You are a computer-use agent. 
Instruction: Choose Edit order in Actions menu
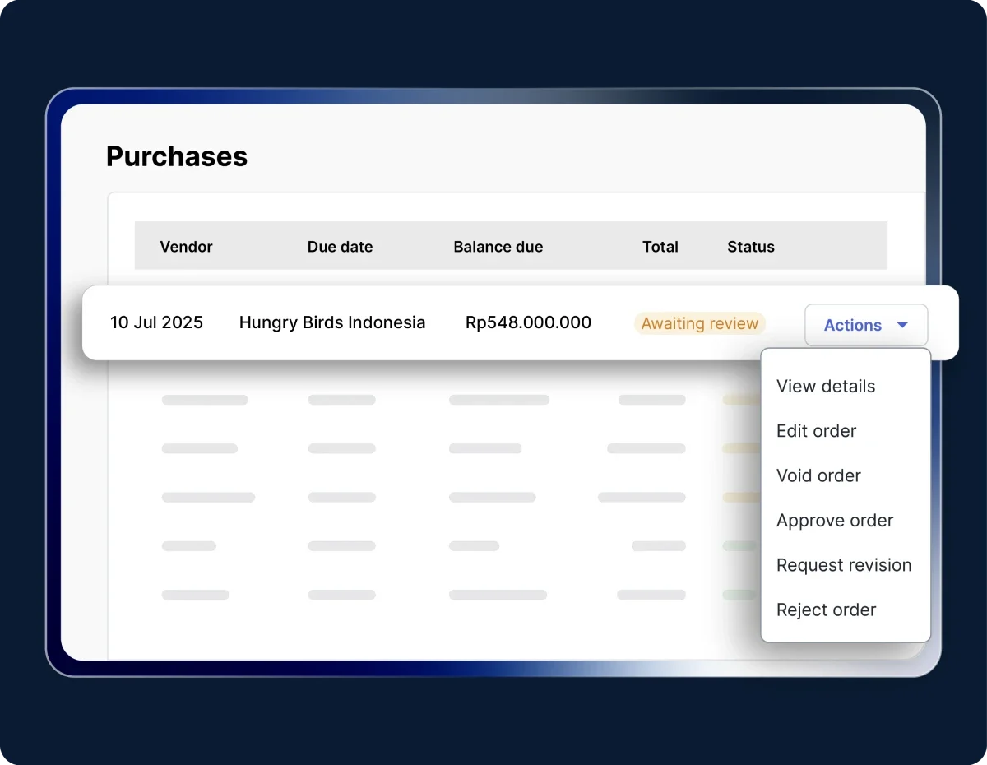[816, 431]
